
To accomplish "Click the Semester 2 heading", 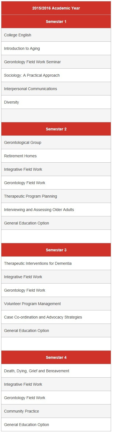I will [x=56, y=129].
